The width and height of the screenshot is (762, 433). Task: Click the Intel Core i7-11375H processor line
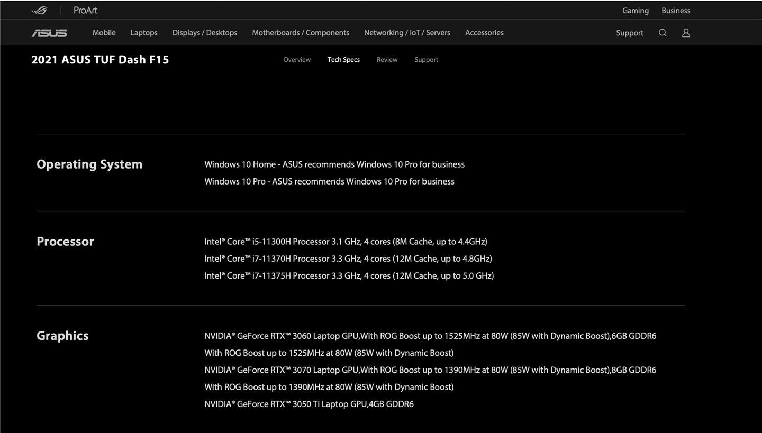349,275
